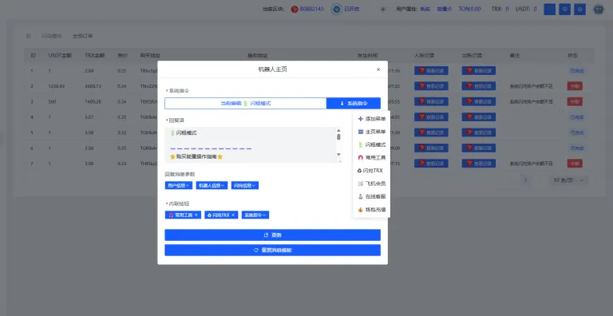Click the 出账记录 查看记录 button in row ID 3
This screenshot has height=316, width=613.
pos(479,101)
